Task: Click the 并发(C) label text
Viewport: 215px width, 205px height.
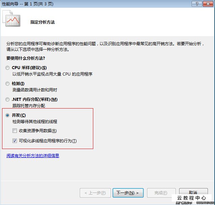Action: point(19,115)
